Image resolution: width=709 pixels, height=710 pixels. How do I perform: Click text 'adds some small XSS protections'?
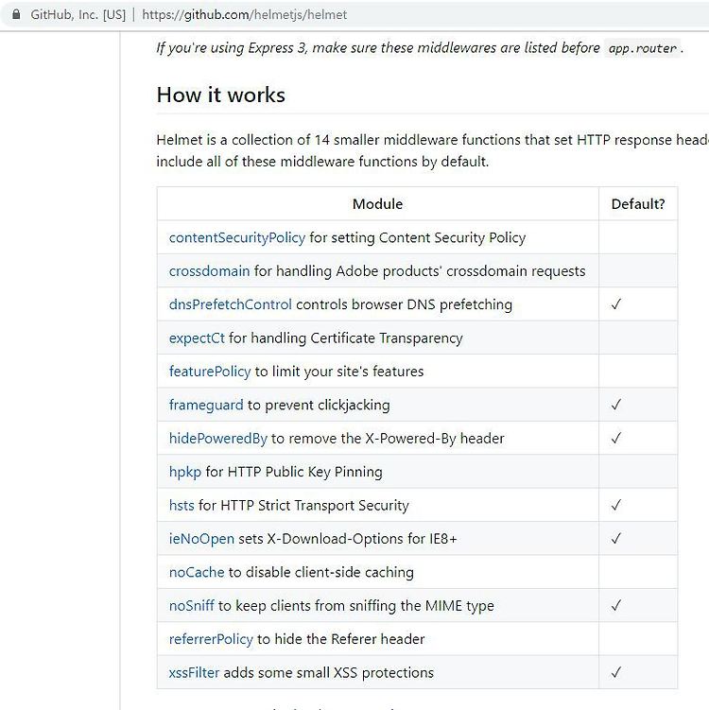coord(329,673)
